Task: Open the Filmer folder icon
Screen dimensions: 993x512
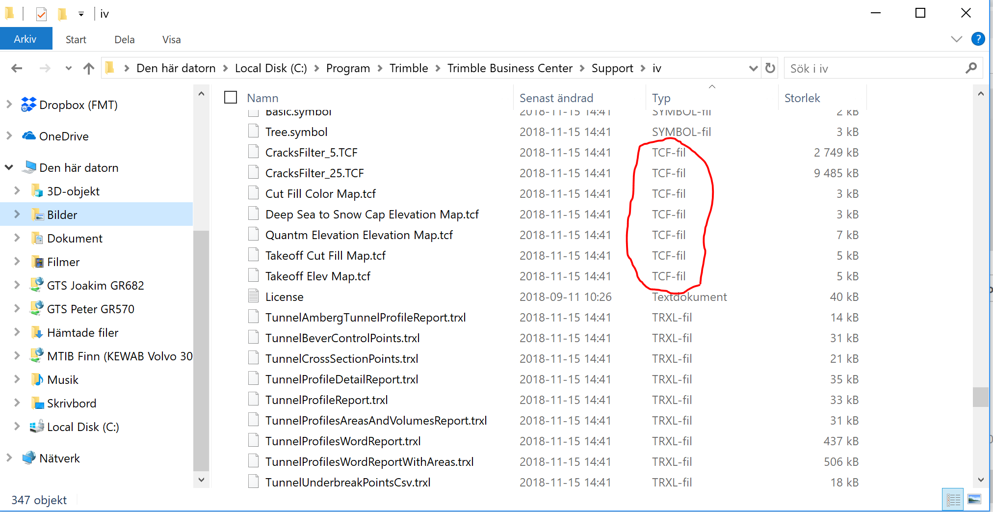Action: pos(37,262)
